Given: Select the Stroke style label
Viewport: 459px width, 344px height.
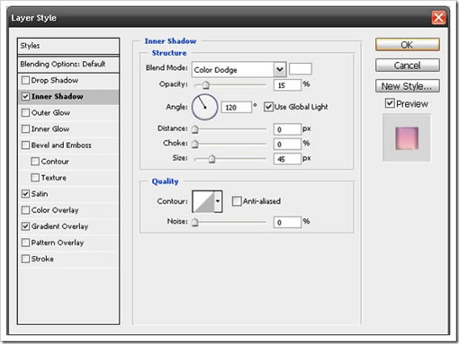Looking at the screenshot, I should click(x=42, y=259).
